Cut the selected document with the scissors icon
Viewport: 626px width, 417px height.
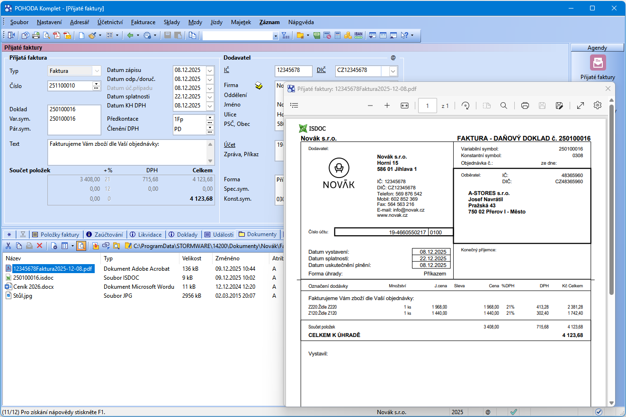[8, 246]
